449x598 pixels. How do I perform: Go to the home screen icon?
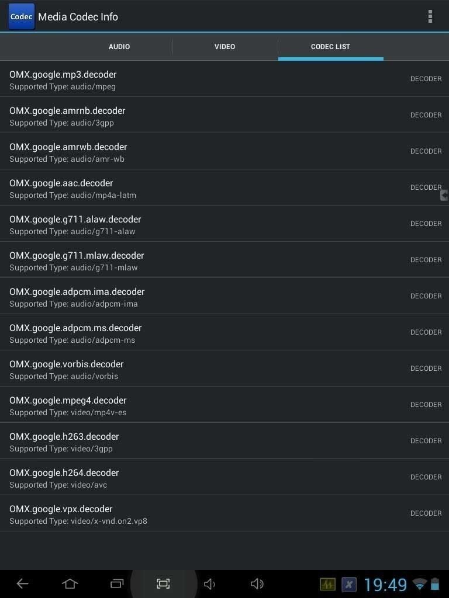[70, 583]
